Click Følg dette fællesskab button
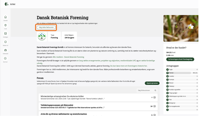Image resolution: width=201 pixels, height=116 pixels. (46, 27)
